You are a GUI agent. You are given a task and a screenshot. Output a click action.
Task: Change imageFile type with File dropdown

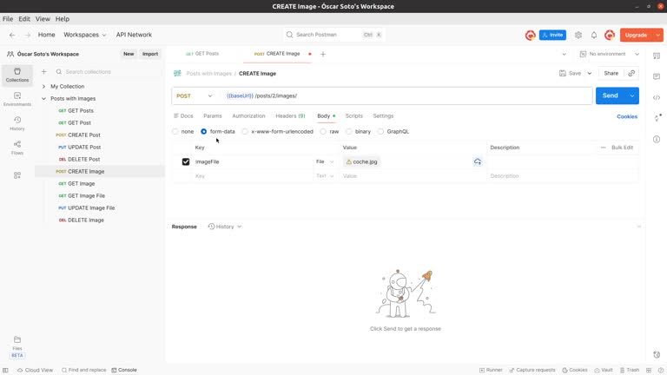tap(325, 161)
